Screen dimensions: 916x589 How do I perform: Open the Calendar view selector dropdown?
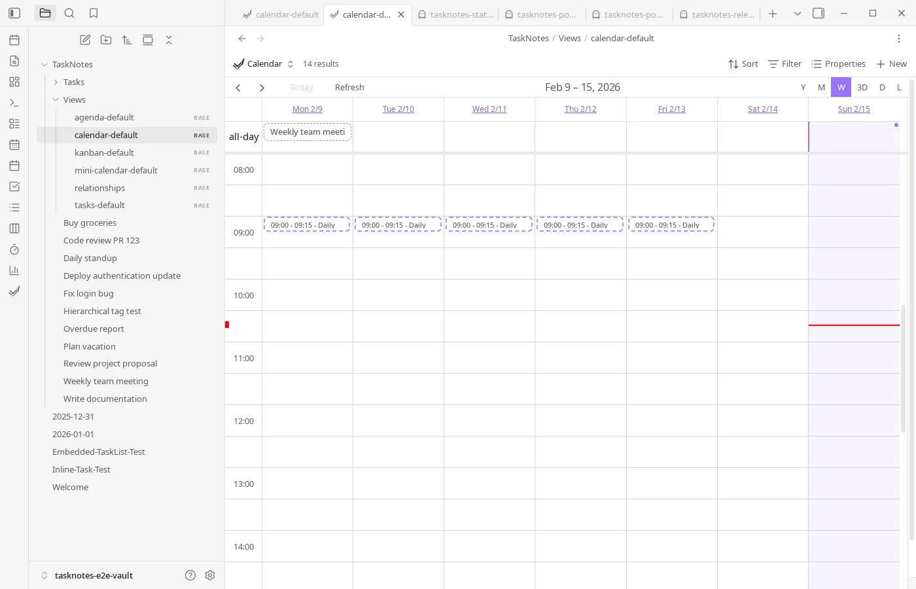tap(264, 63)
